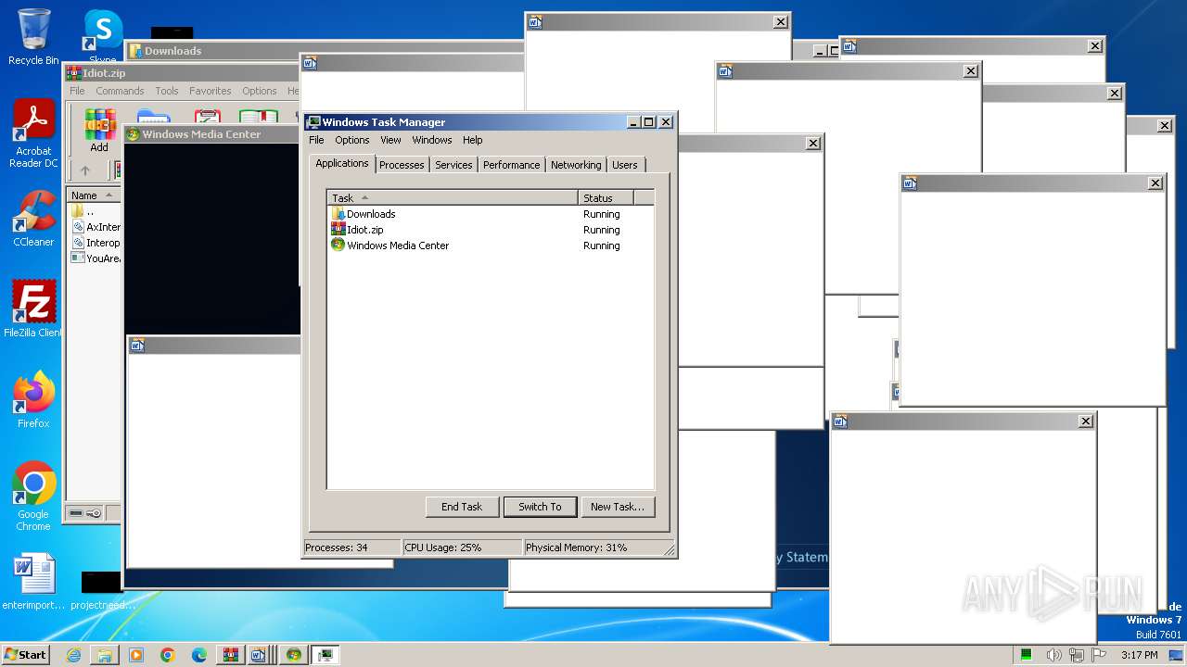The image size is (1187, 667).
Task: Open FileZilla Client desktop shortcut
Action: (33, 309)
